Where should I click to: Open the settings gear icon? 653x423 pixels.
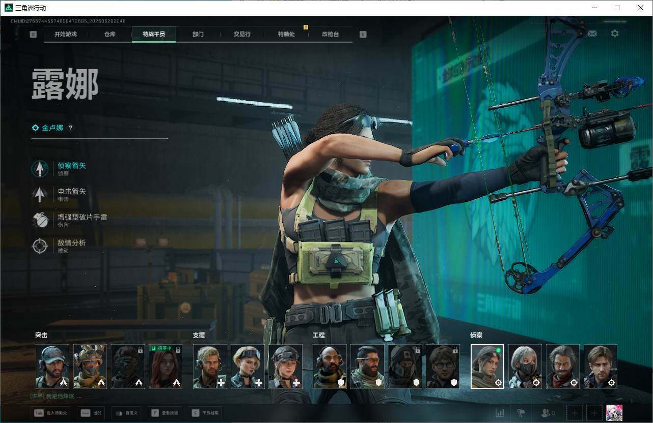click(x=615, y=34)
